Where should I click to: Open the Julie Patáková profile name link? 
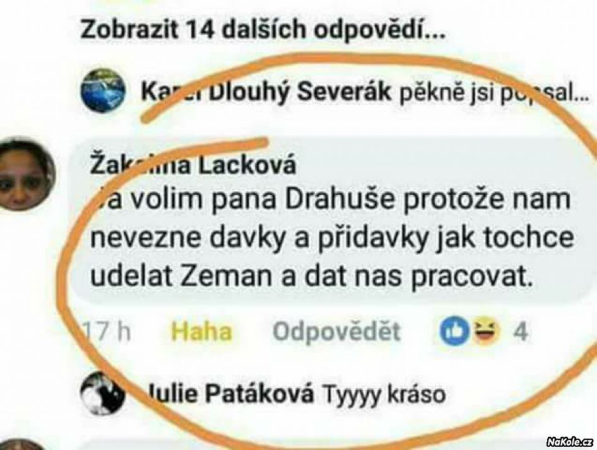(x=230, y=394)
